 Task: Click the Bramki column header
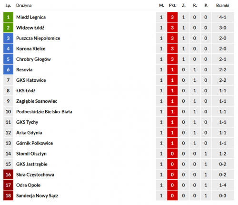pos(223,5)
